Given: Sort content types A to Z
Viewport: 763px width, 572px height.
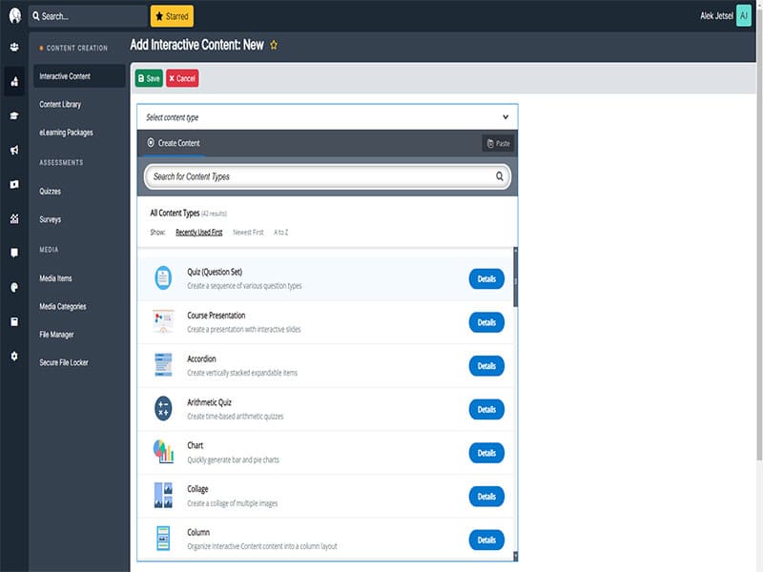Looking at the screenshot, I should coord(280,233).
